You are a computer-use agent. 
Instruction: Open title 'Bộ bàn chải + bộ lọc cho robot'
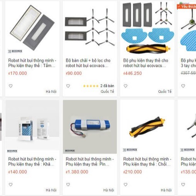(88, 63)
